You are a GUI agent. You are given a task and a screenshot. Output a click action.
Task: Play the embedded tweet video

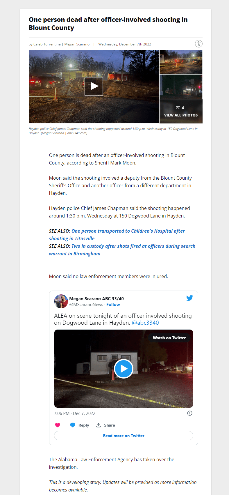124,369
